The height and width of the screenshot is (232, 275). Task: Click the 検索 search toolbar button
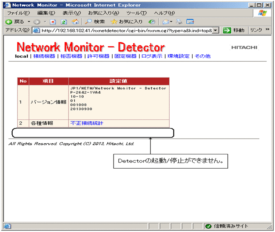point(95,22)
